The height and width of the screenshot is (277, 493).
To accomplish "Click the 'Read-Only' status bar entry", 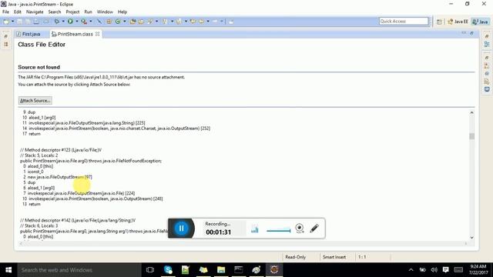I will (295, 257).
